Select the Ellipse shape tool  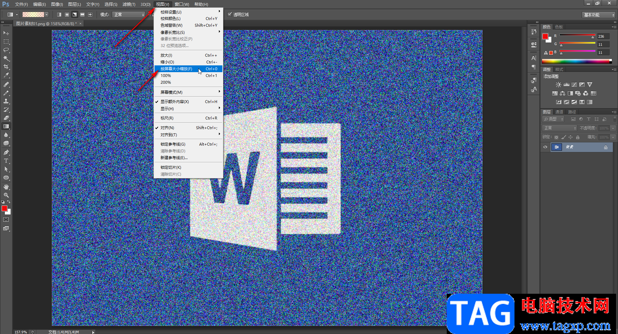click(x=6, y=178)
